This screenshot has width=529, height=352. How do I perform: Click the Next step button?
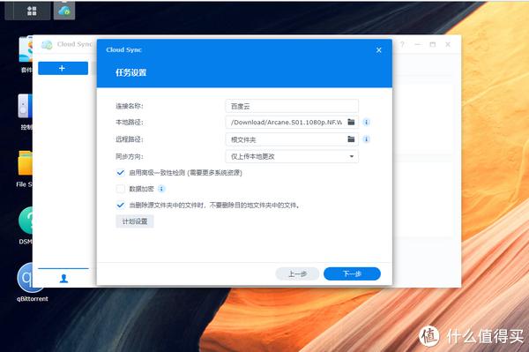tap(352, 273)
